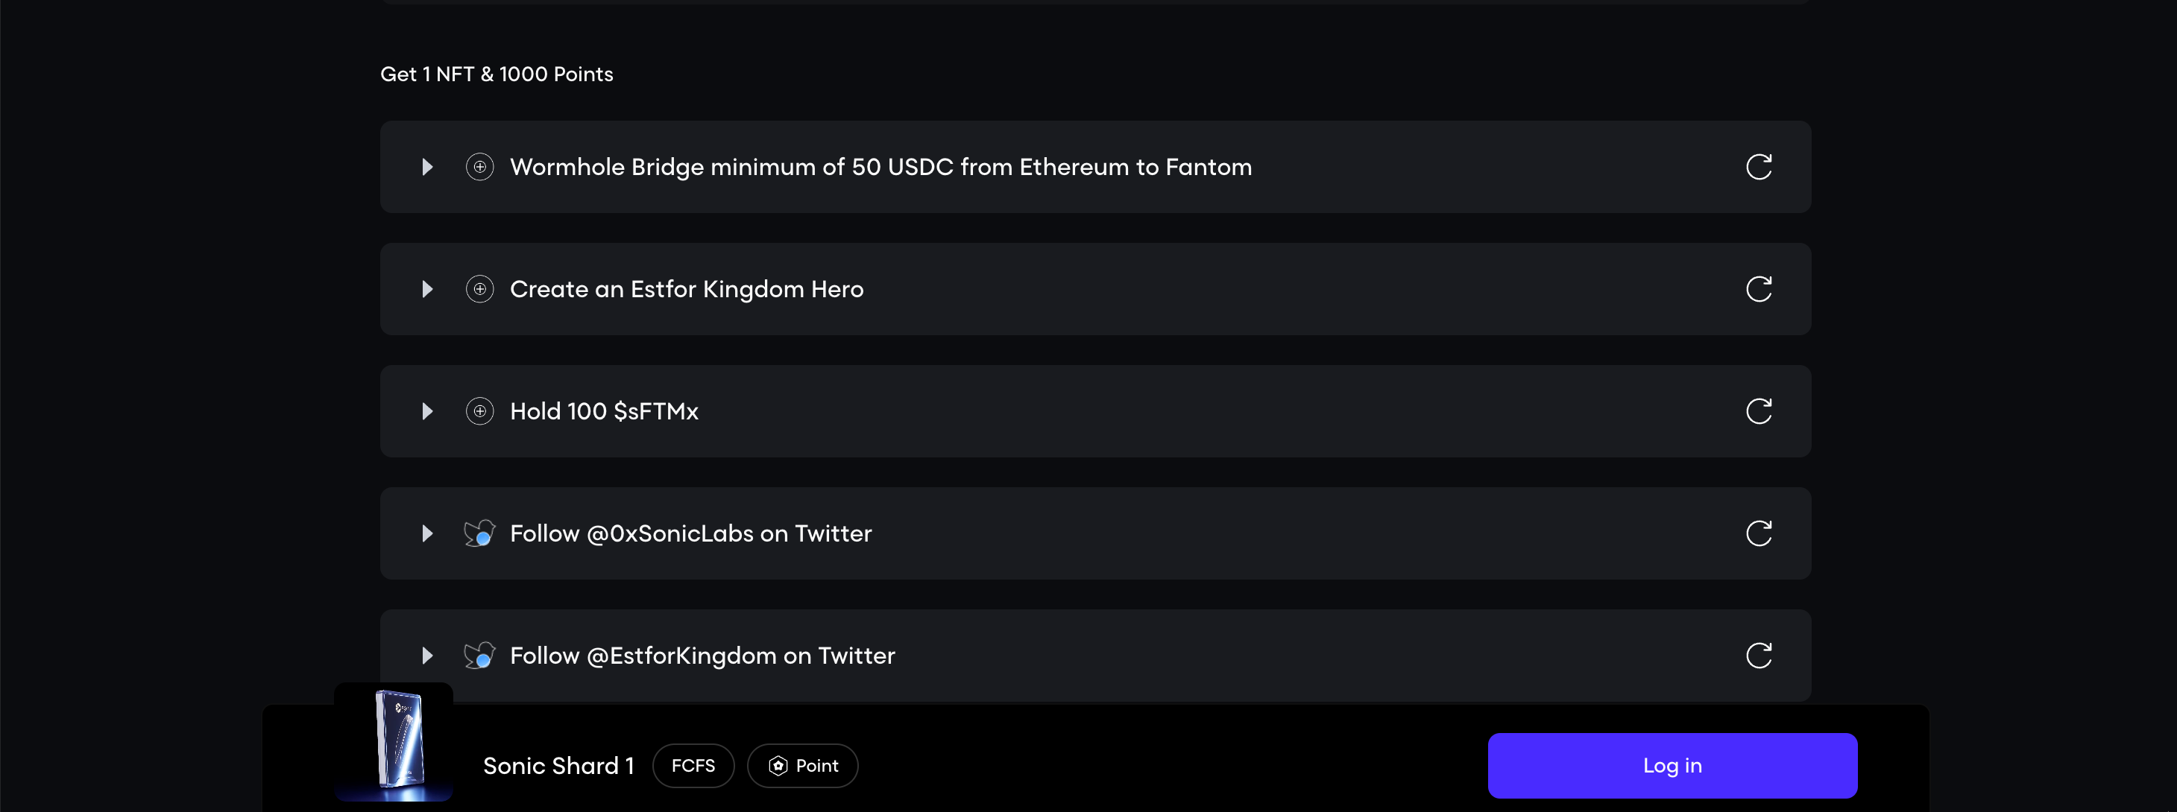Refresh the Follow @EstforKingdom task

[1759, 655]
